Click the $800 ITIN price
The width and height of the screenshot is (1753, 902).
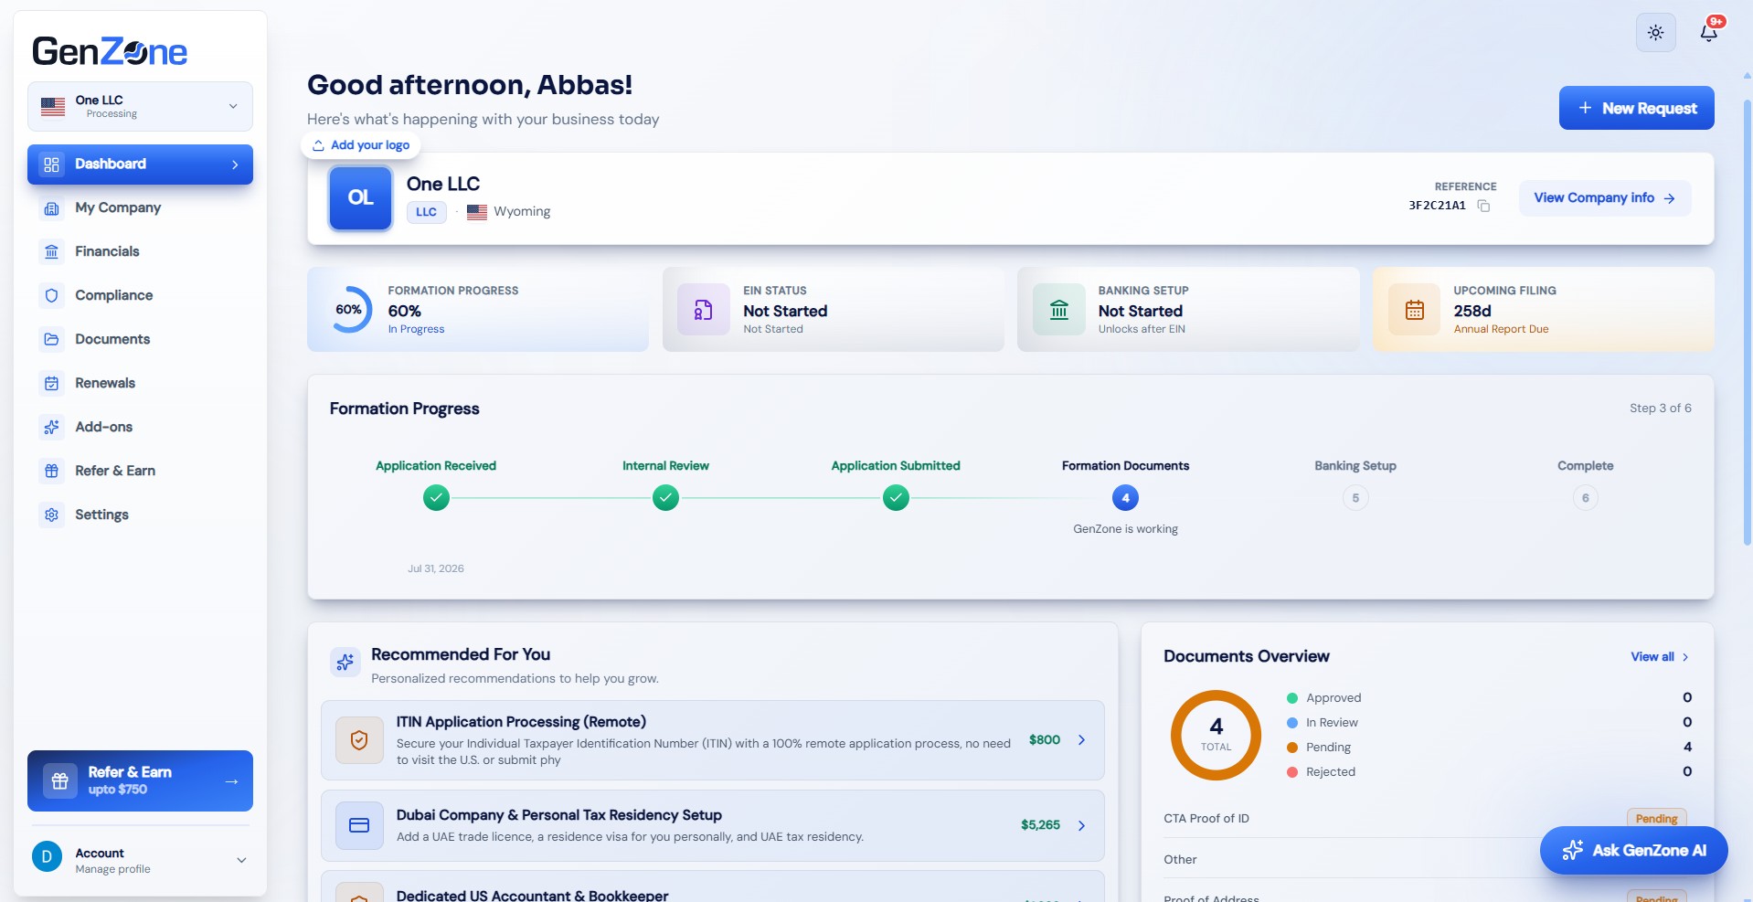[x=1044, y=740]
